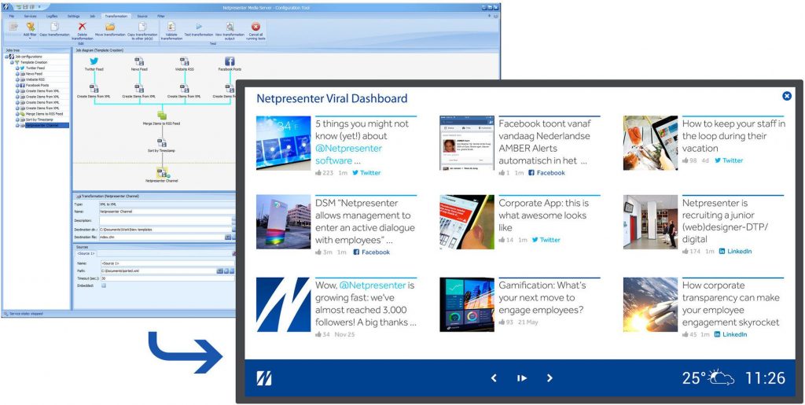This screenshot has width=805, height=405.
Task: Open the rocket launch article thumbnail
Action: tap(649, 304)
